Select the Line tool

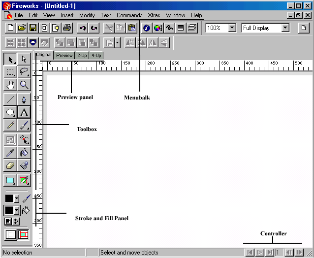pos(10,99)
